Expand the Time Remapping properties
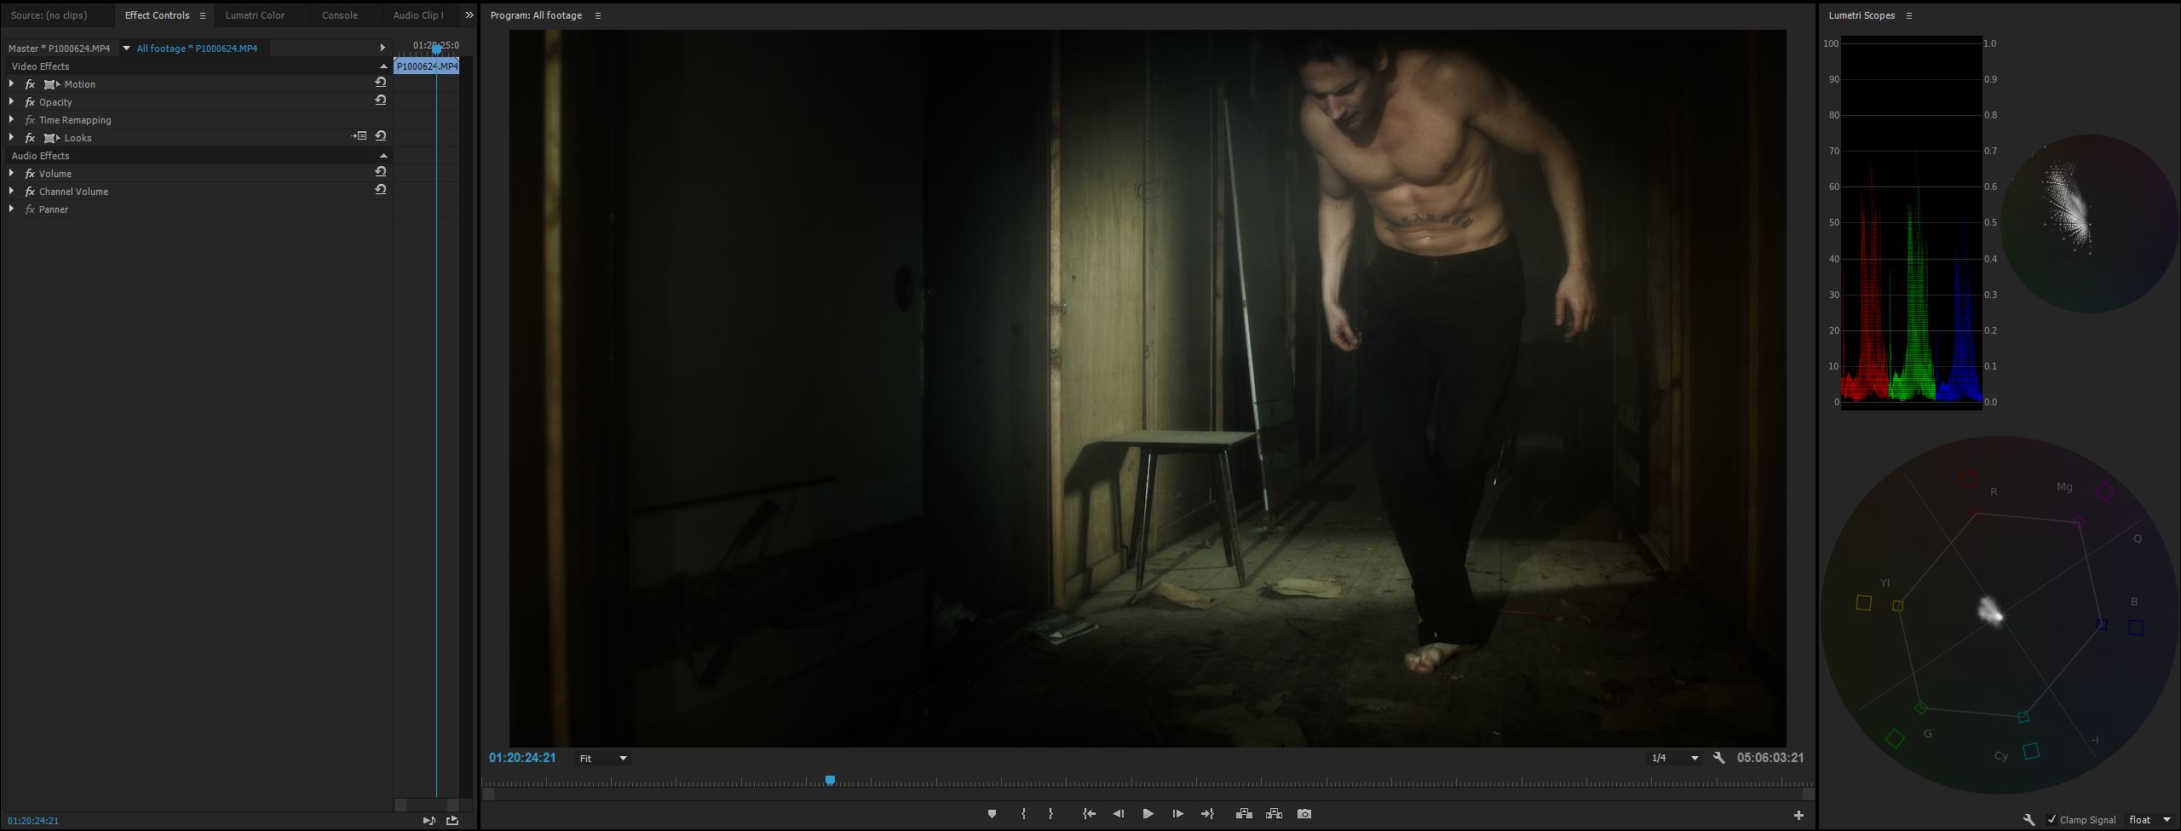 pyautogui.click(x=11, y=119)
